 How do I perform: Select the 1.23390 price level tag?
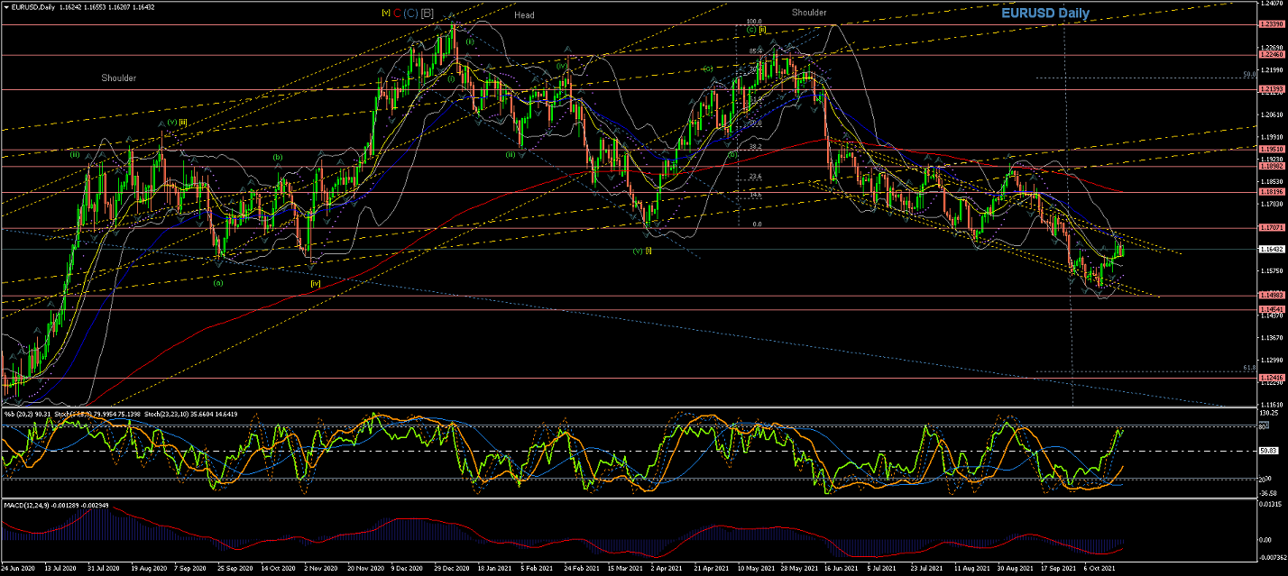1272,24
